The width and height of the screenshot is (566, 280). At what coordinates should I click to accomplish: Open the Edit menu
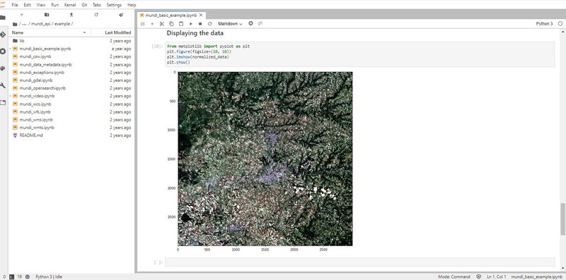pyautogui.click(x=28, y=5)
